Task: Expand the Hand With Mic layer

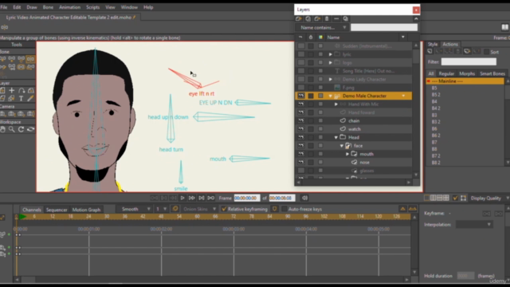Action: click(x=336, y=104)
